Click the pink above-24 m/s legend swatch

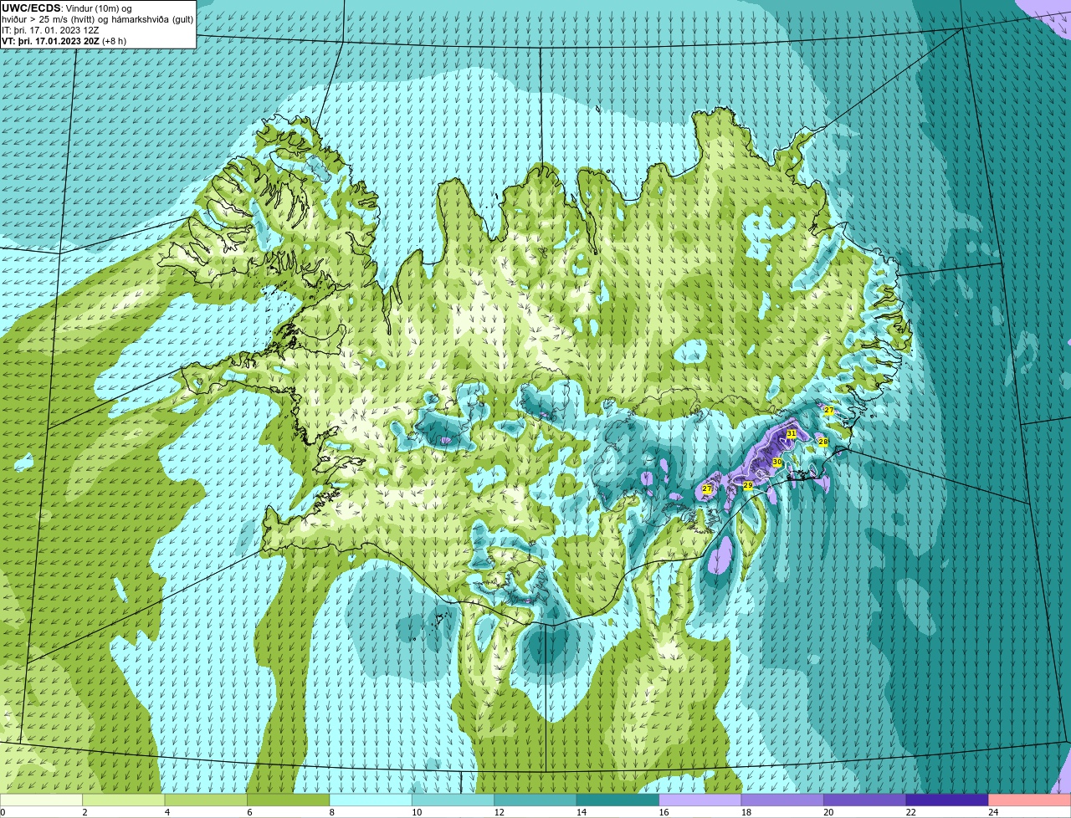tap(1030, 800)
